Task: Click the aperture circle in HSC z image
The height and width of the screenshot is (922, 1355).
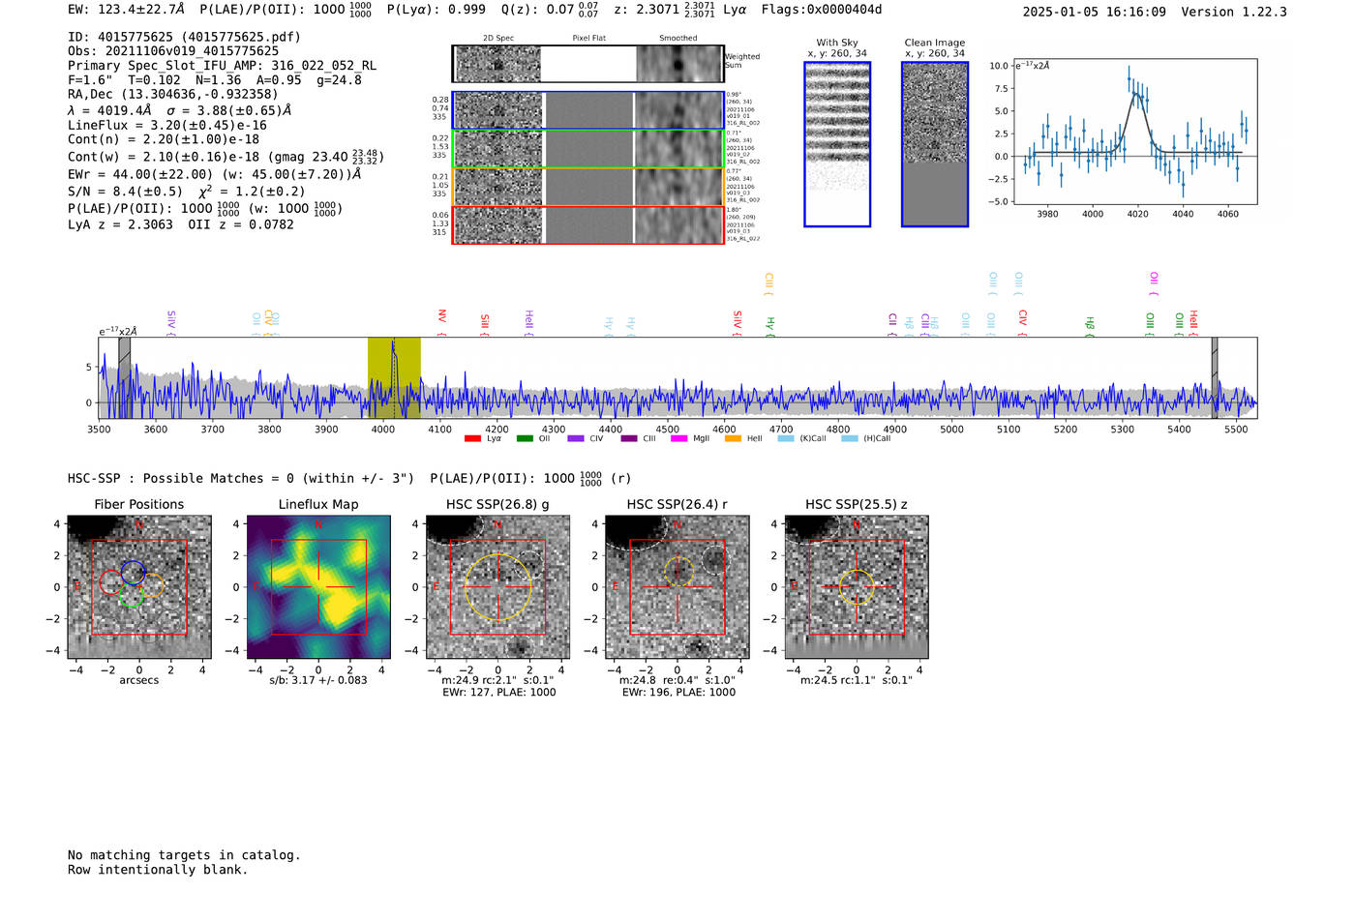Action: coord(857,587)
